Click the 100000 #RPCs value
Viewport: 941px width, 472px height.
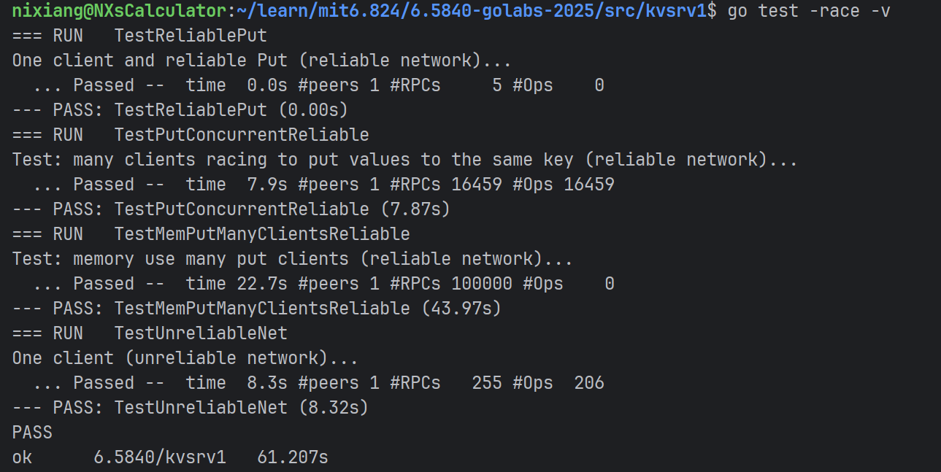pos(482,284)
